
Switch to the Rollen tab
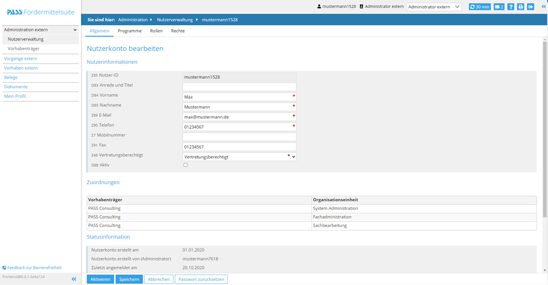pos(156,31)
